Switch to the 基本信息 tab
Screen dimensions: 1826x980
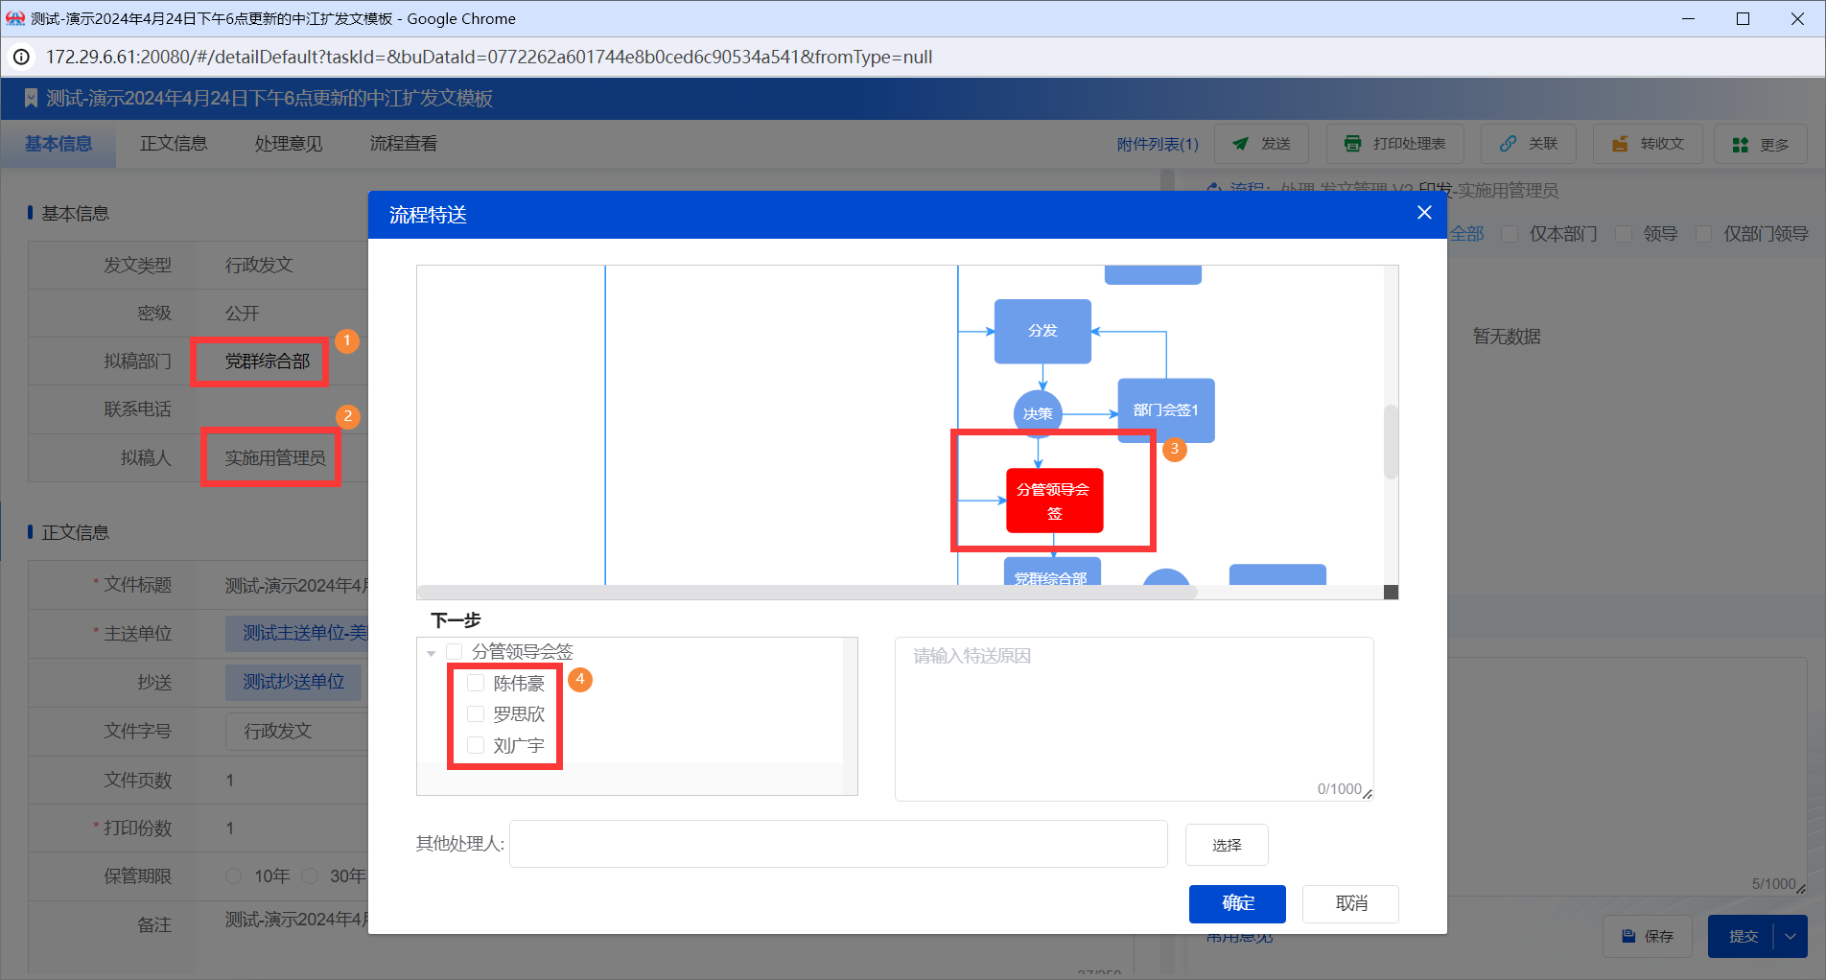coord(59,144)
